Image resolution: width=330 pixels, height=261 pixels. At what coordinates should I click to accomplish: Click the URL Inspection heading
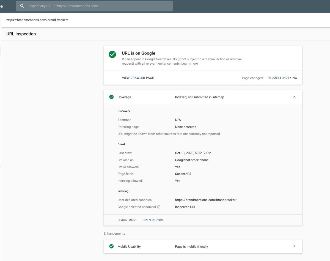point(21,34)
